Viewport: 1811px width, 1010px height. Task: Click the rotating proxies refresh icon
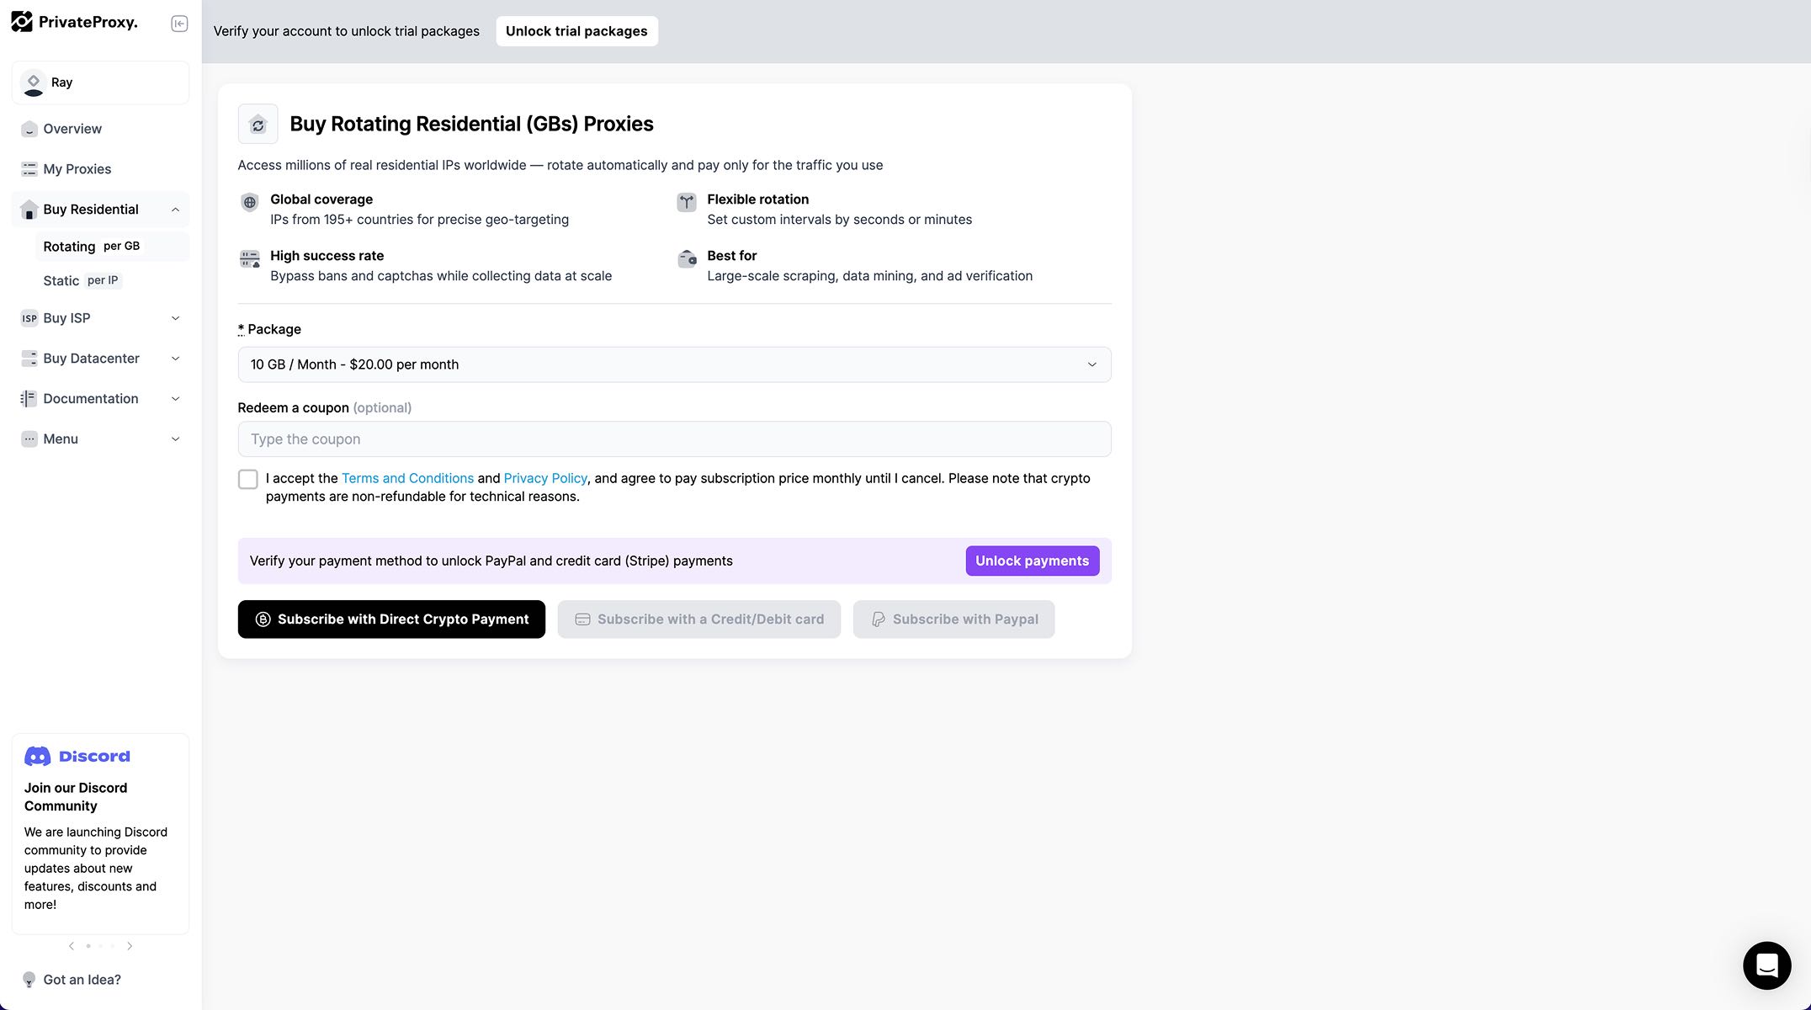tap(258, 125)
